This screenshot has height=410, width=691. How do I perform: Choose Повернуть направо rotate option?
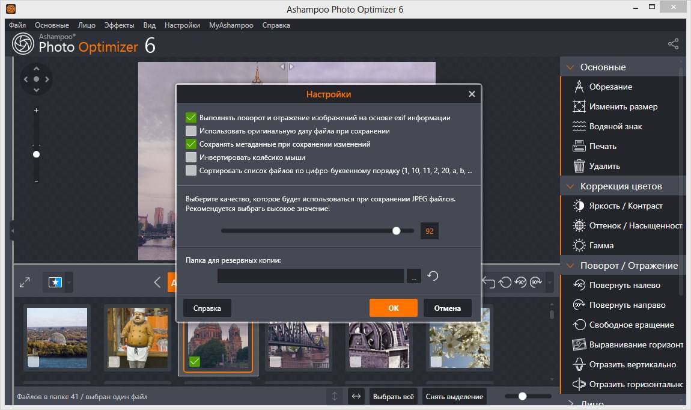[x=619, y=305]
